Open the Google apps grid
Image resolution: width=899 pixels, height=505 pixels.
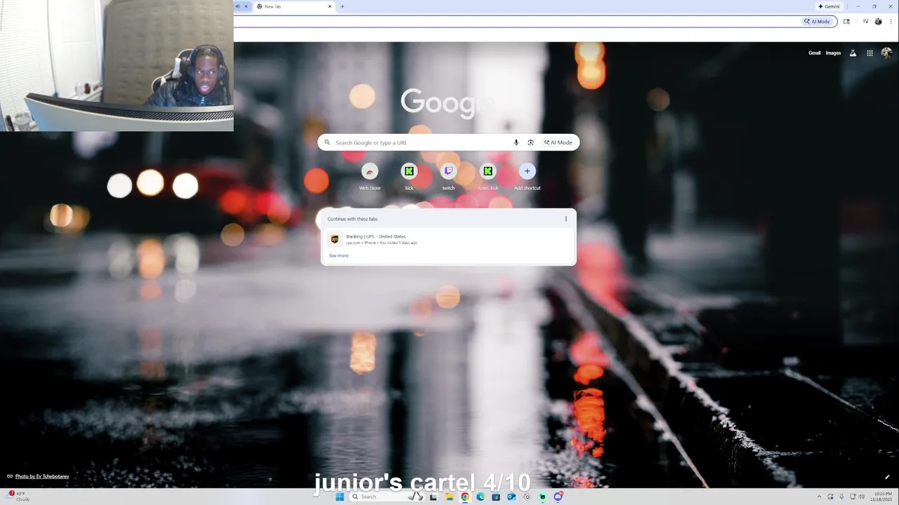pos(870,53)
